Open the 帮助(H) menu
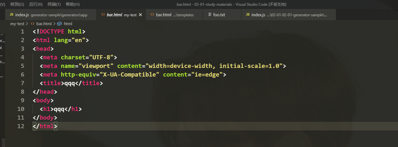The height and width of the screenshot is (147, 398). tap(72, 4)
